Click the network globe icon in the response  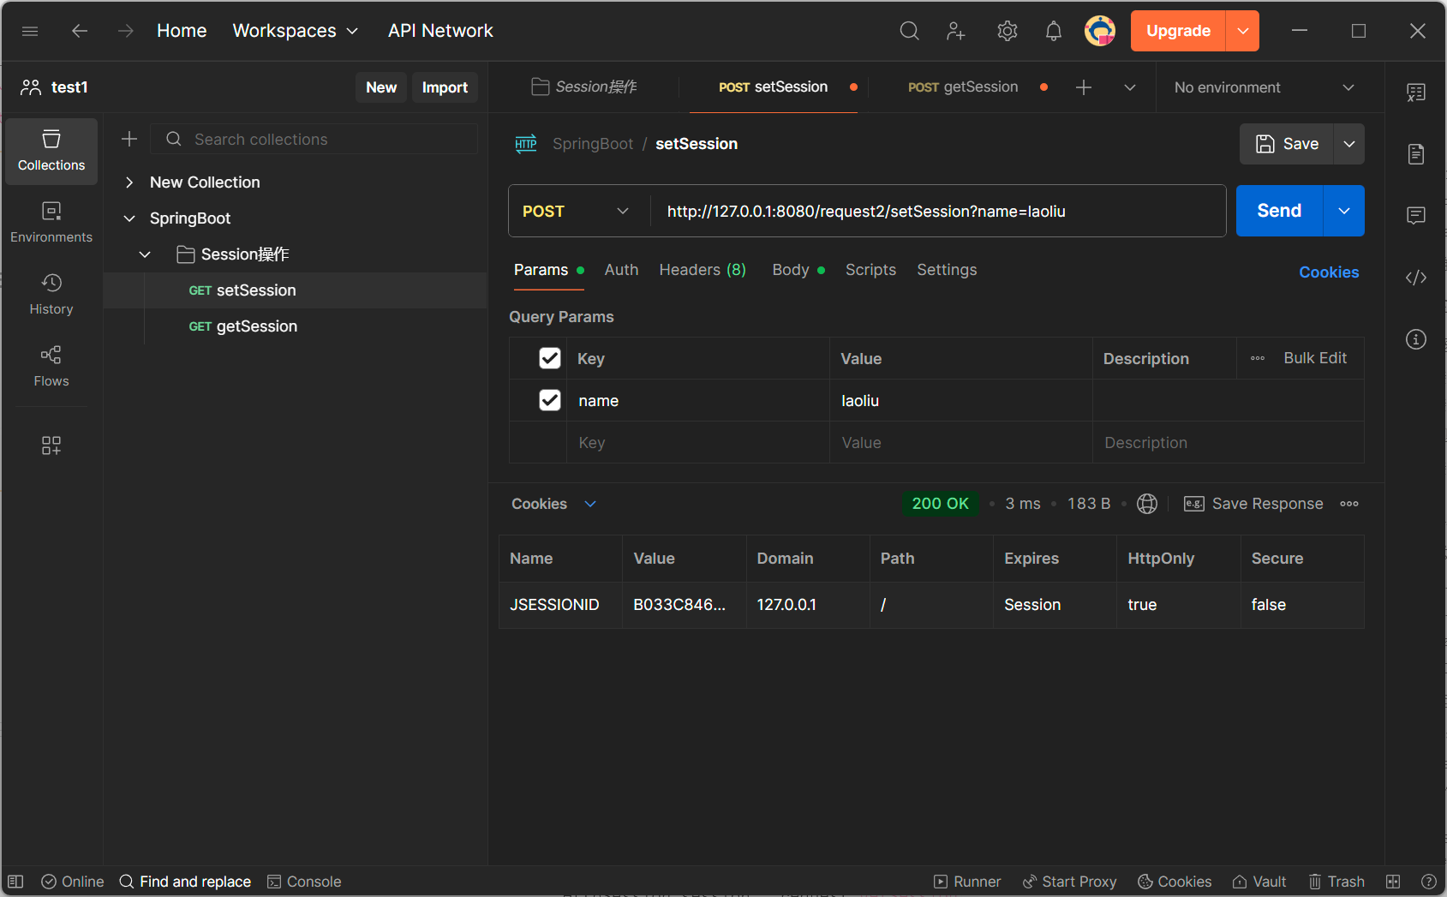(1147, 504)
